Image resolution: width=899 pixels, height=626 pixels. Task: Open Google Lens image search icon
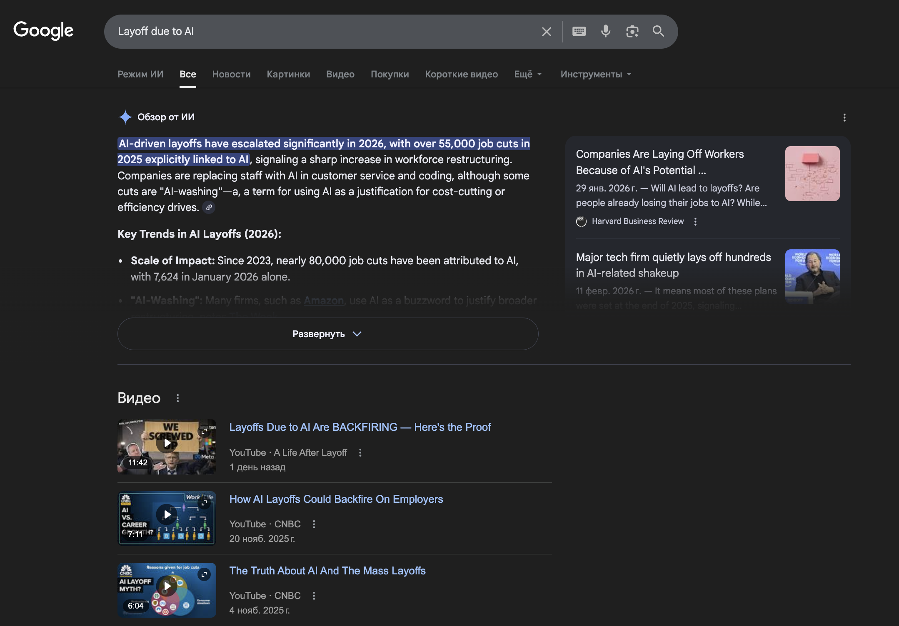[x=632, y=31]
